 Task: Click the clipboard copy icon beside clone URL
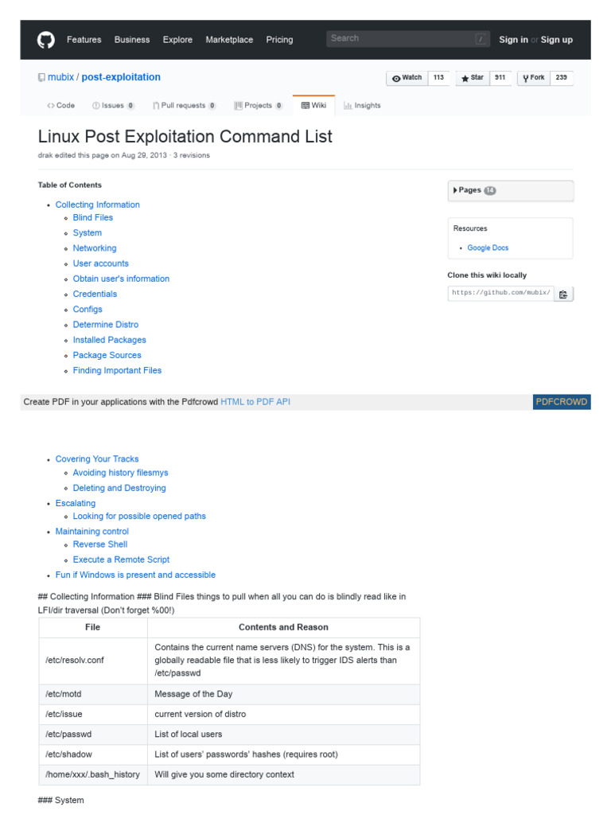563,294
